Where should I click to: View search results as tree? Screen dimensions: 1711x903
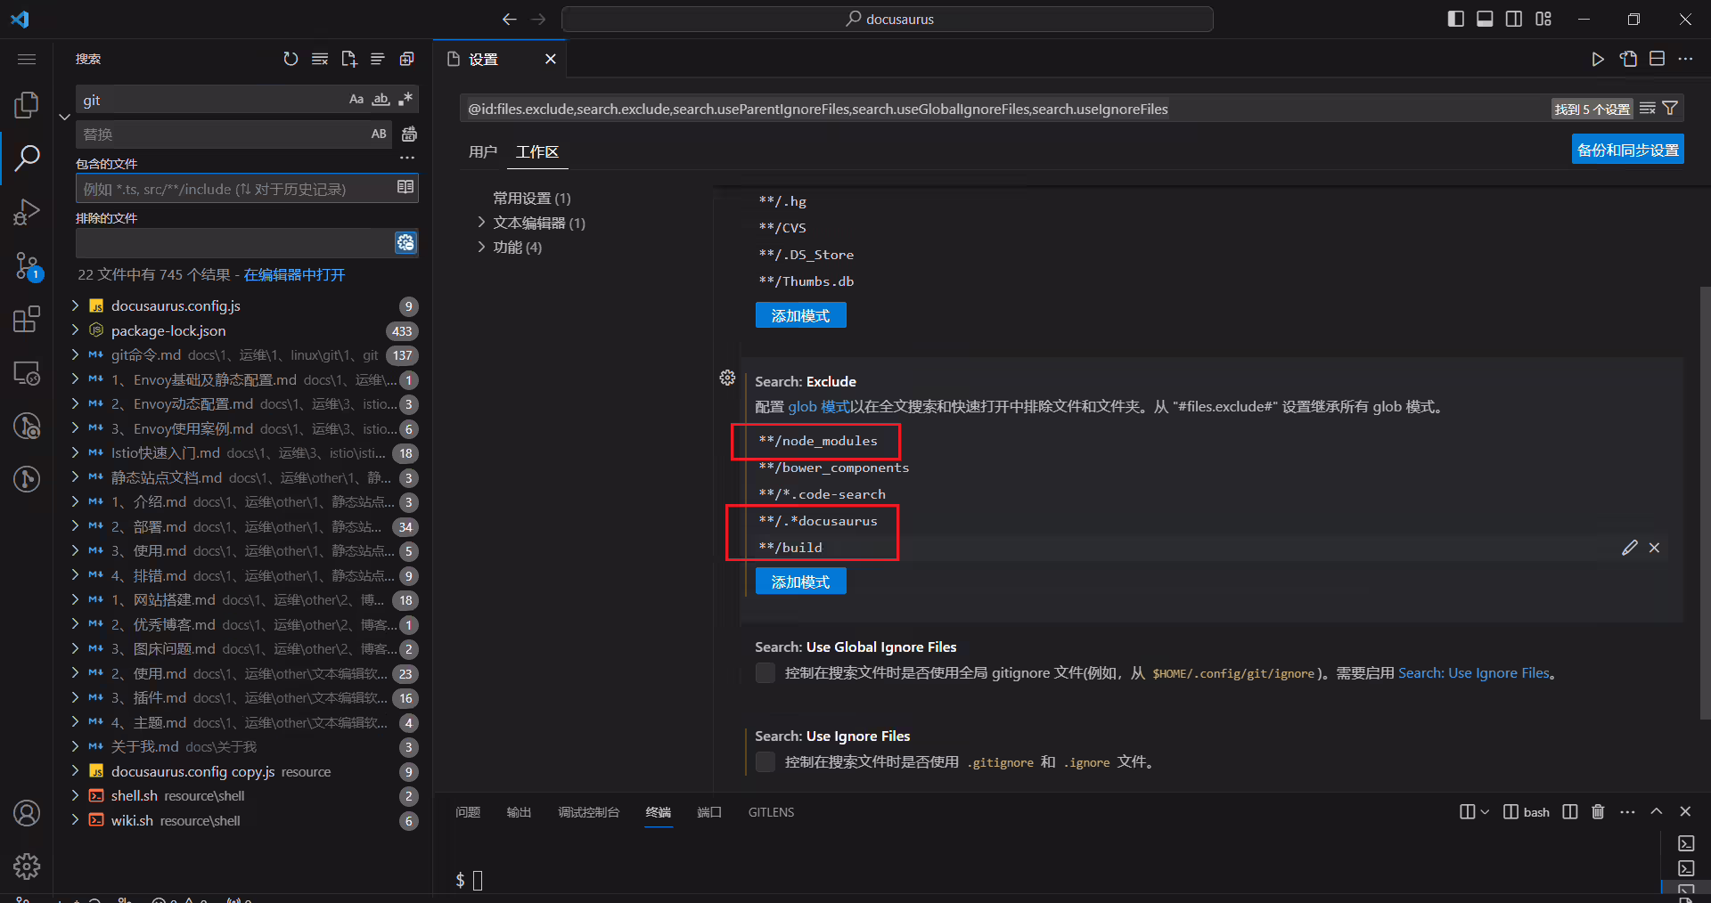tap(378, 59)
